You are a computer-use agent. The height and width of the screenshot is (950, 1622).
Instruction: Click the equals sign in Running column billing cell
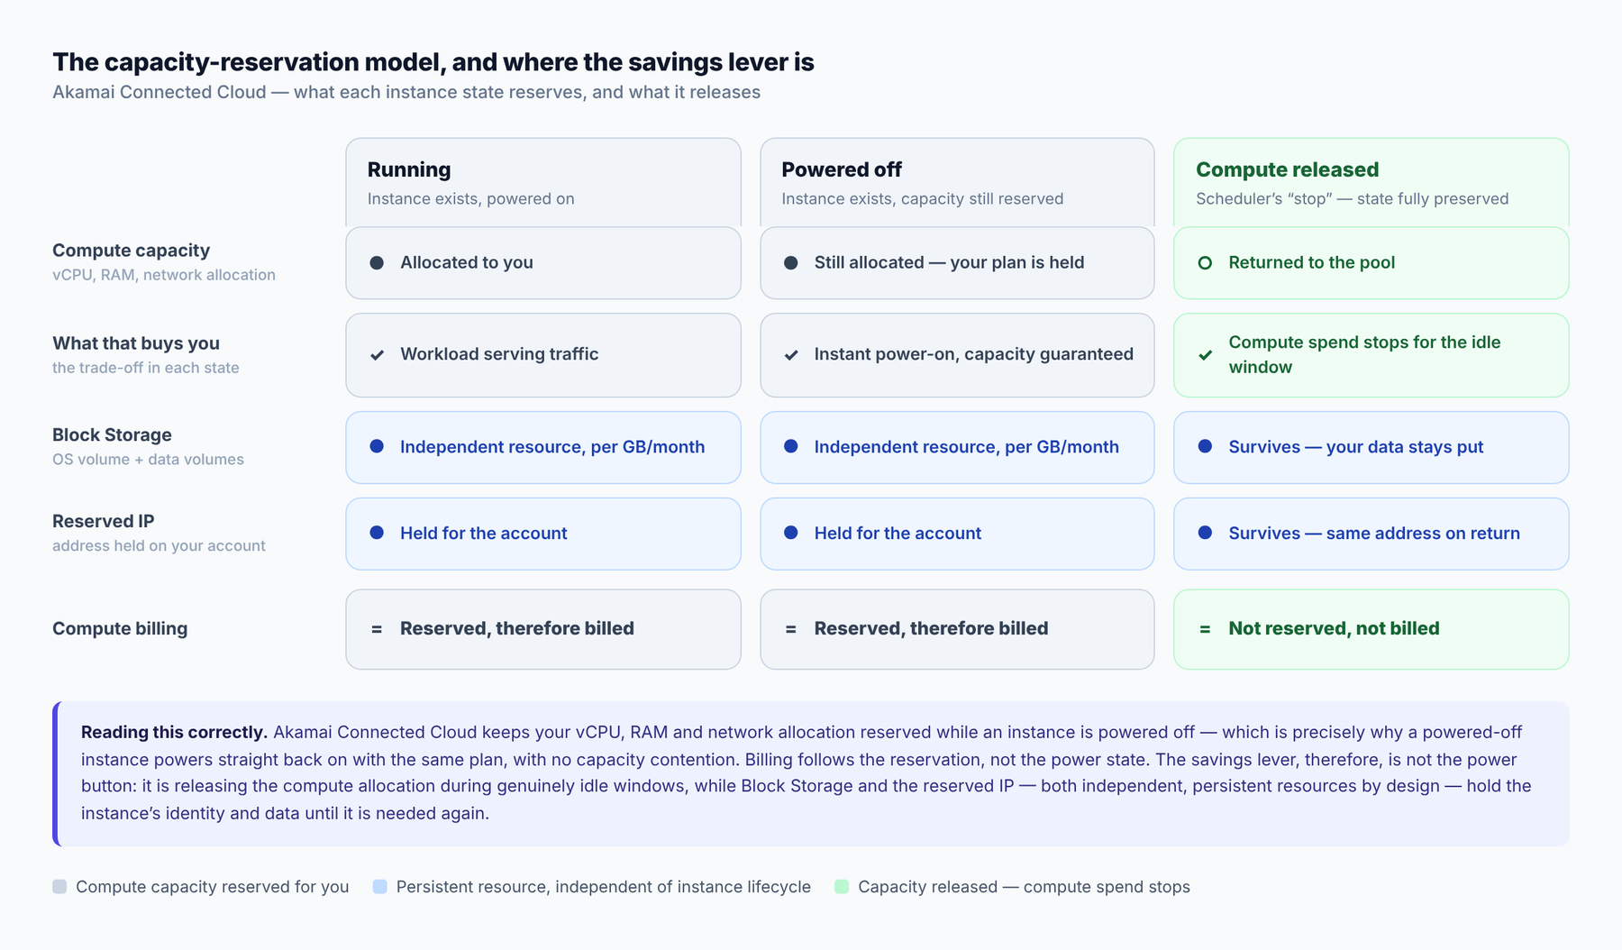[377, 629]
